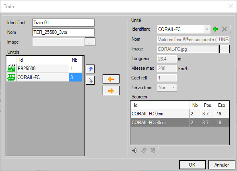Screen dimensions: 237x171
Task: Select the CORAIL-FC-50cm source row
Action: (180, 122)
